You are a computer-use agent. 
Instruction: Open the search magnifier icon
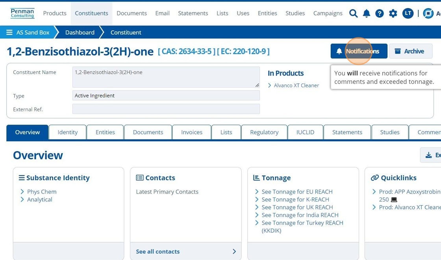353,13
